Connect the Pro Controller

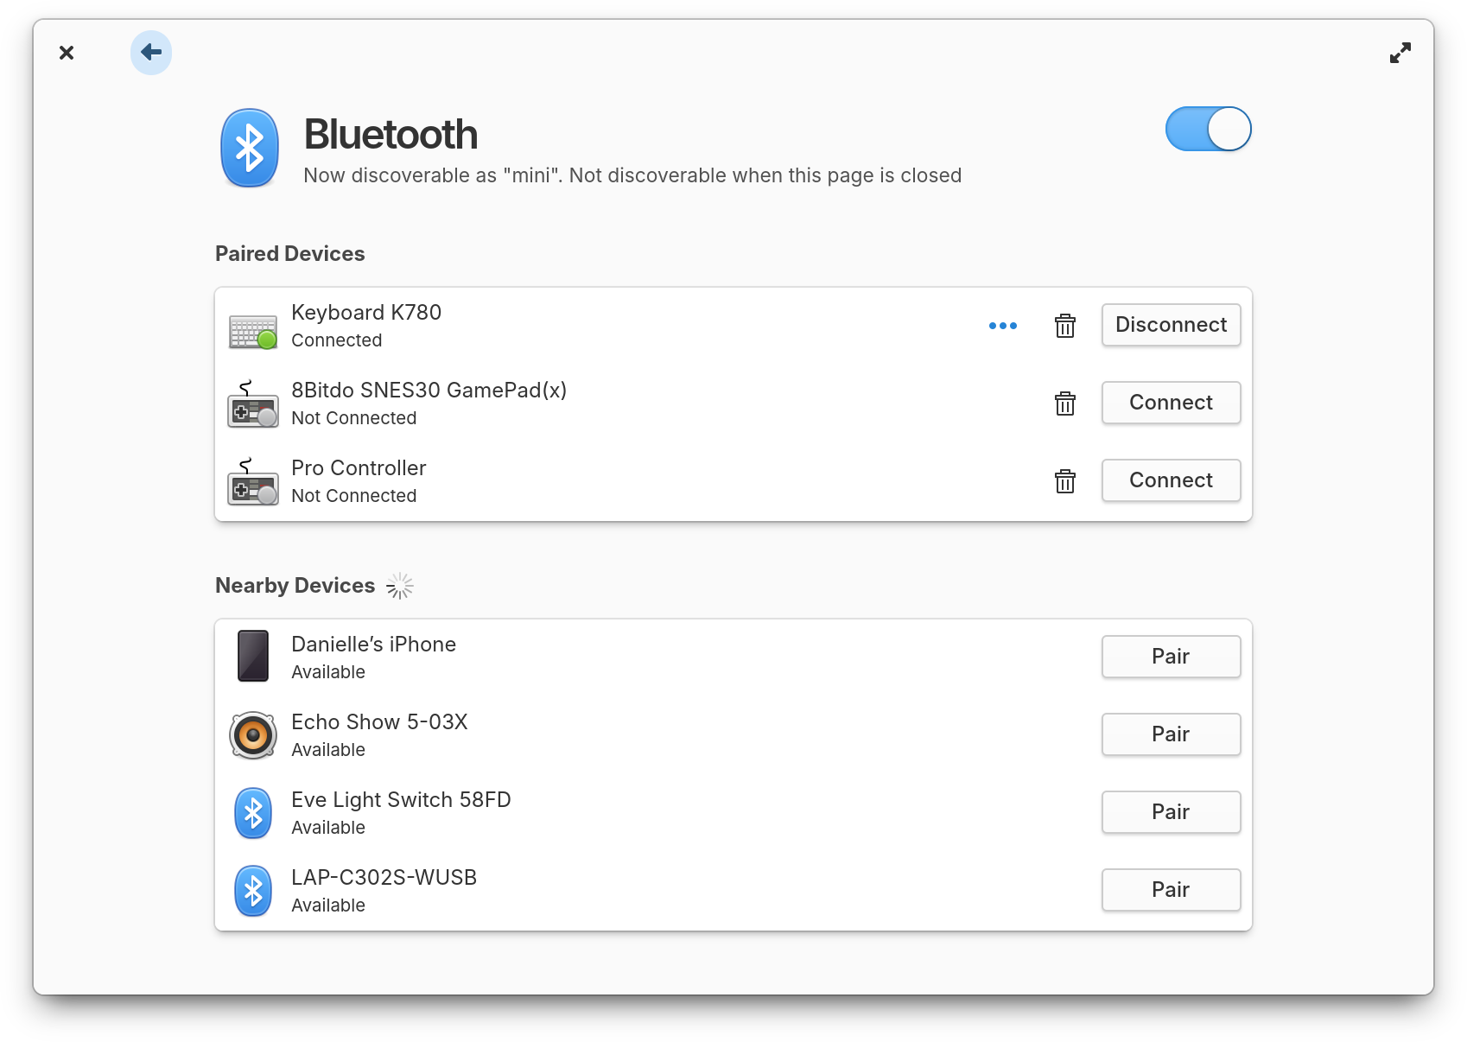pyautogui.click(x=1171, y=480)
